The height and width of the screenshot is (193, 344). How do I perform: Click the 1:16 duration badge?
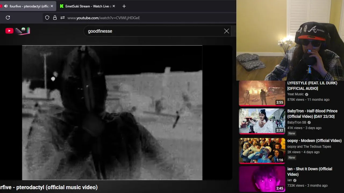pos(279,160)
